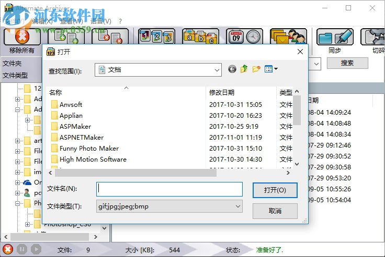Close the Open dialog with X
Viewport: 385px width, 257px height.
pyautogui.click(x=300, y=52)
